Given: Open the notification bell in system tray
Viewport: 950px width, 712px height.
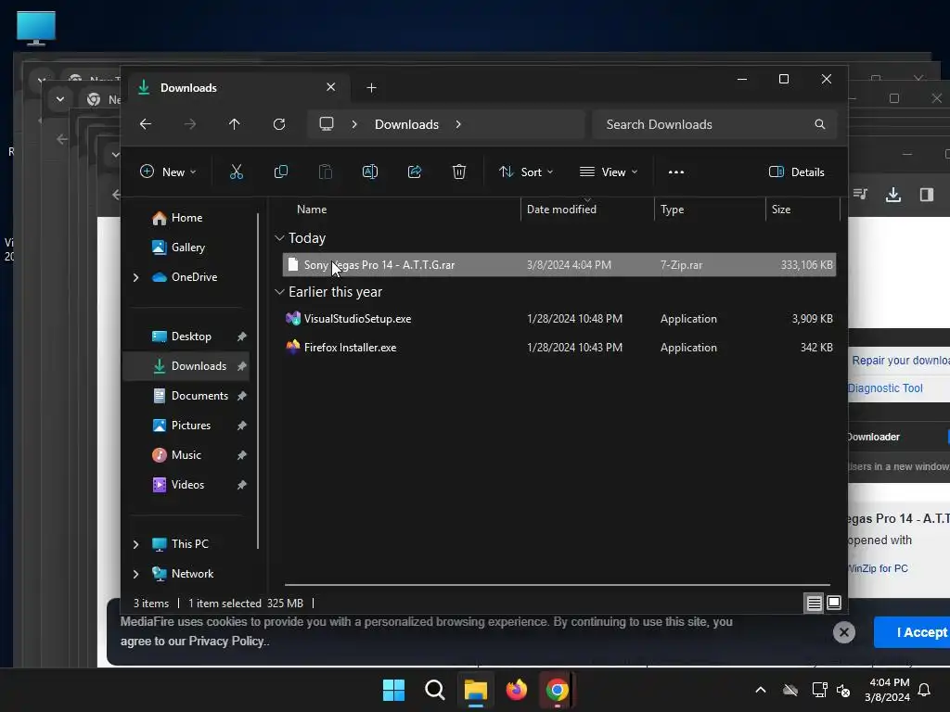Looking at the screenshot, I should click(925, 690).
